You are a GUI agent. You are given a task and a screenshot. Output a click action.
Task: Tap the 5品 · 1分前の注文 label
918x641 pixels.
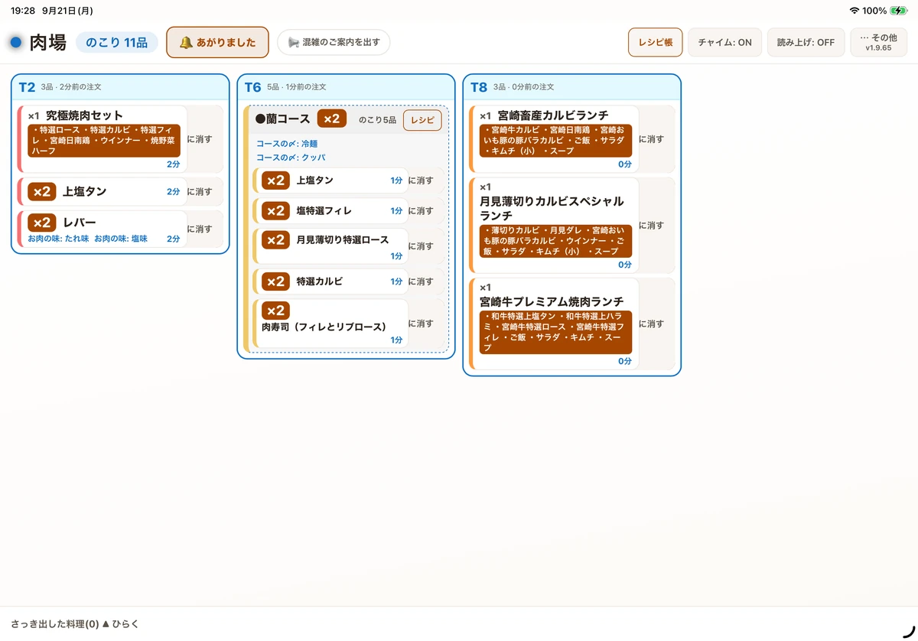(297, 87)
